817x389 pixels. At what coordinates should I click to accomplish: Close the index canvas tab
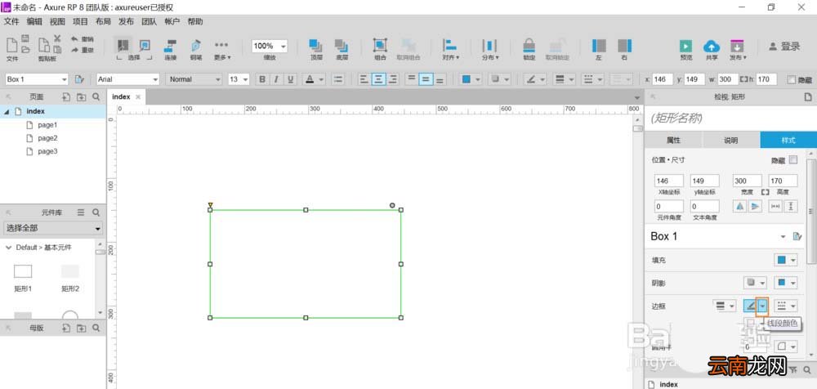pos(138,97)
